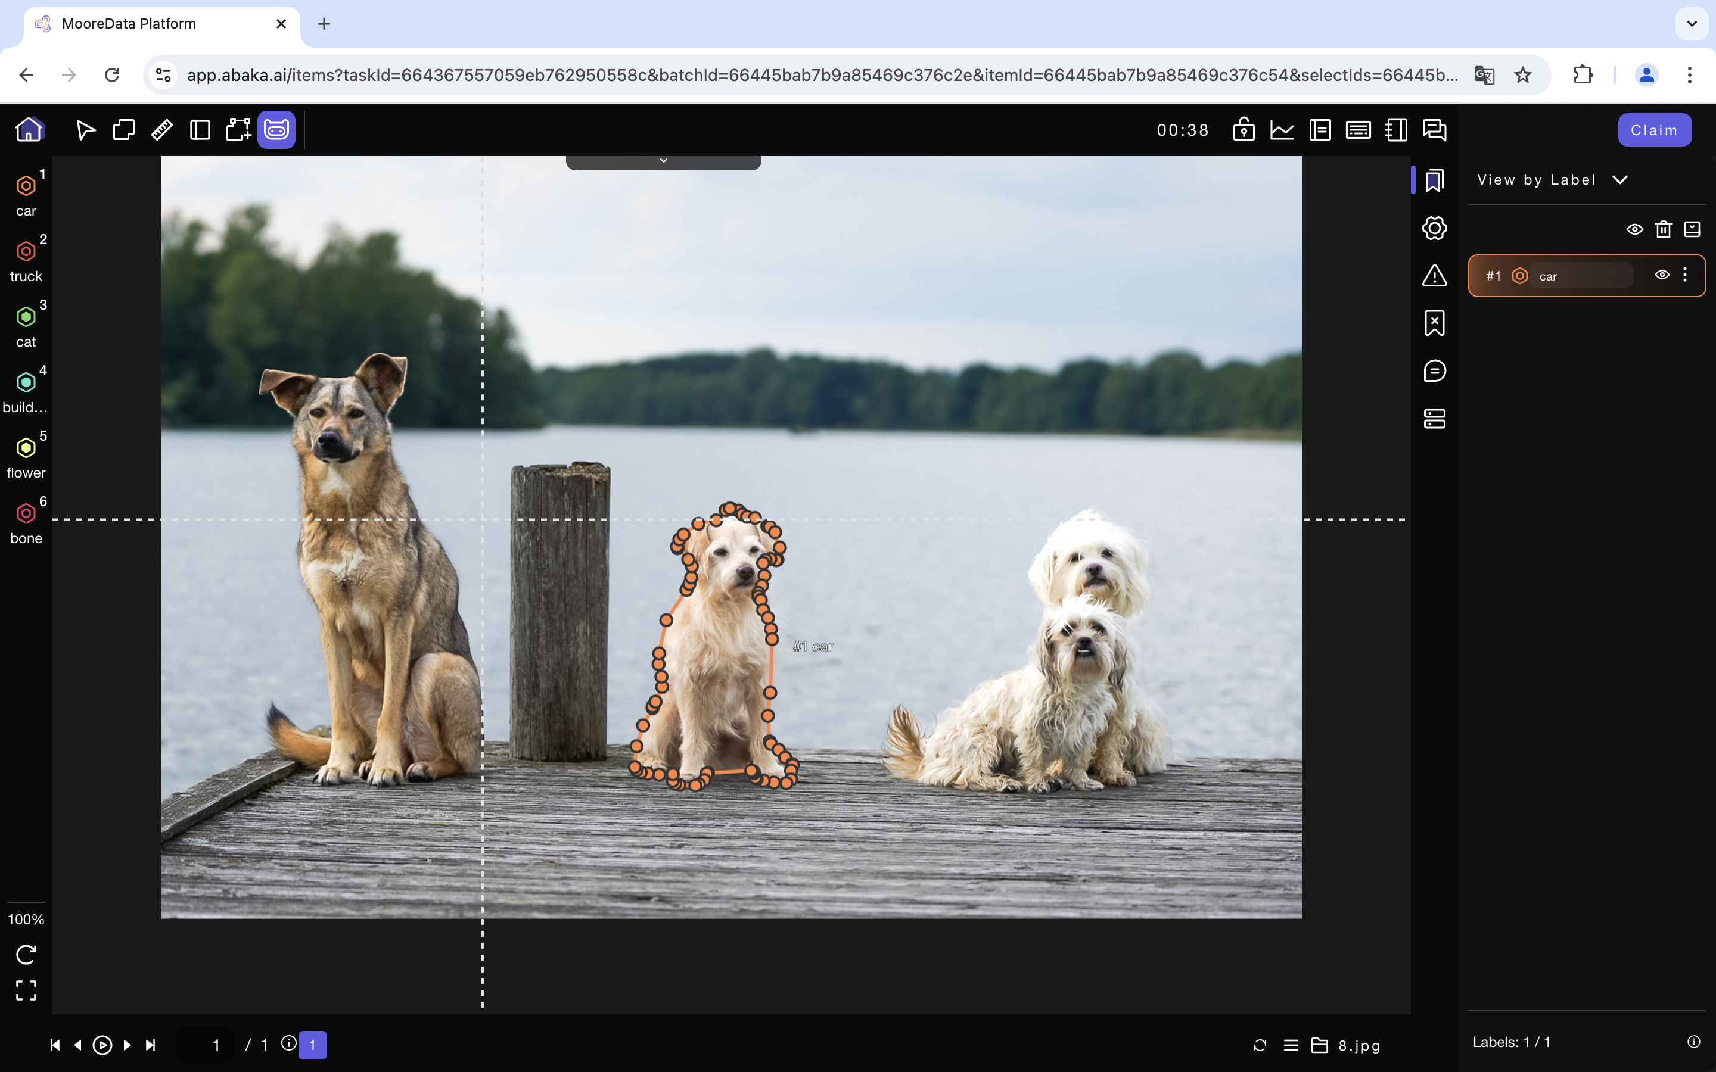Toggle visibility of all labels

pos(1634,229)
